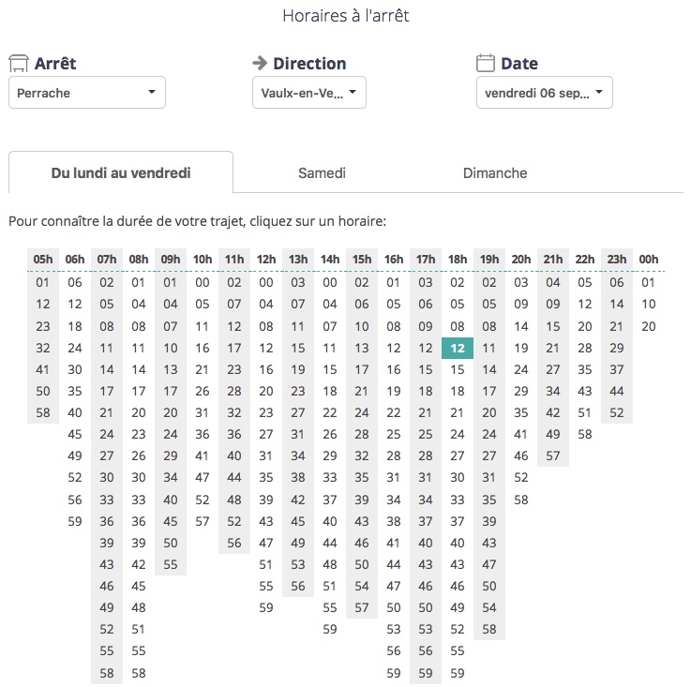Open the Du lundi au vendredi tab
This screenshot has height=687, width=691.
point(121,173)
